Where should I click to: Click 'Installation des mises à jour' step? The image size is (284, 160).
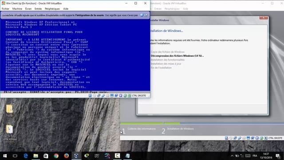point(166,64)
